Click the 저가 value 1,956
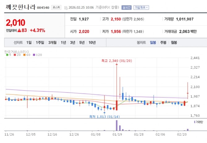 tap(116, 32)
